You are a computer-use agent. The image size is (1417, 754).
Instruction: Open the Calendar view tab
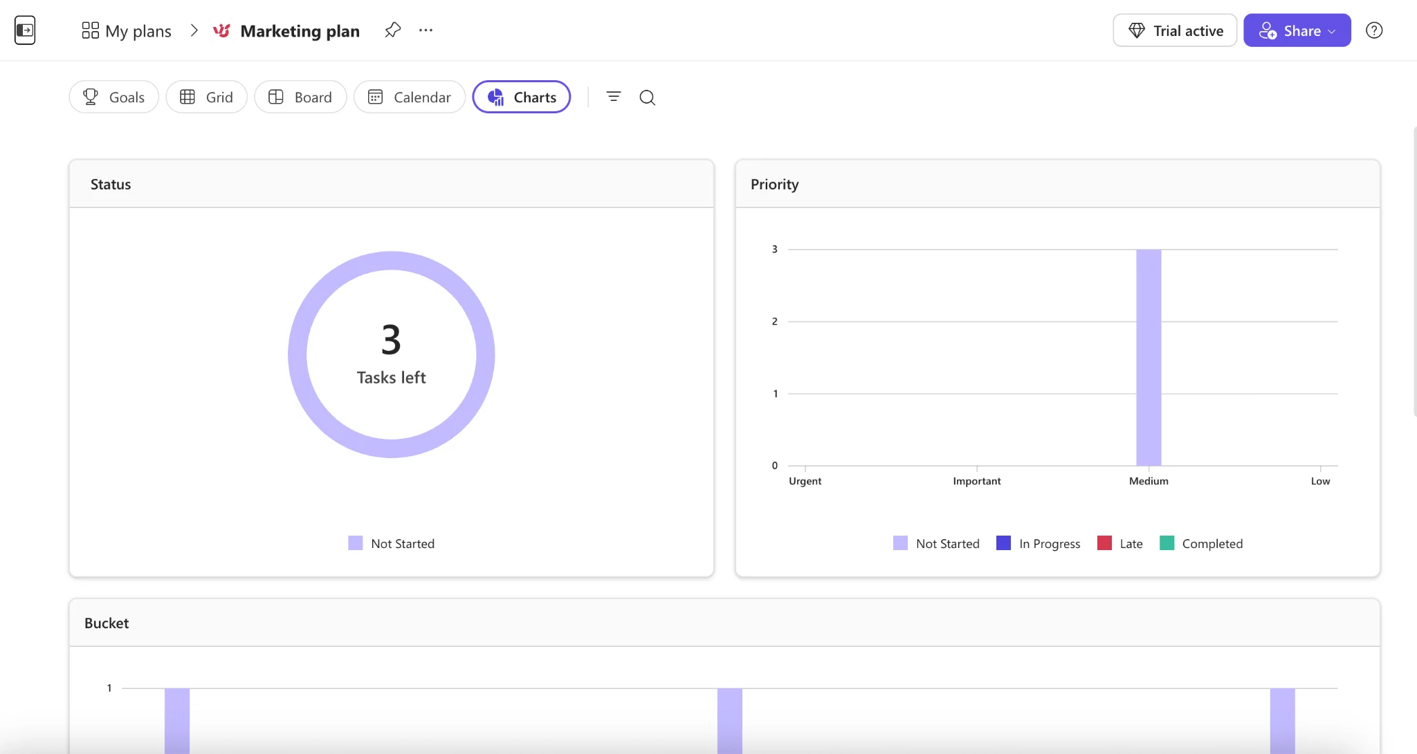click(x=410, y=97)
